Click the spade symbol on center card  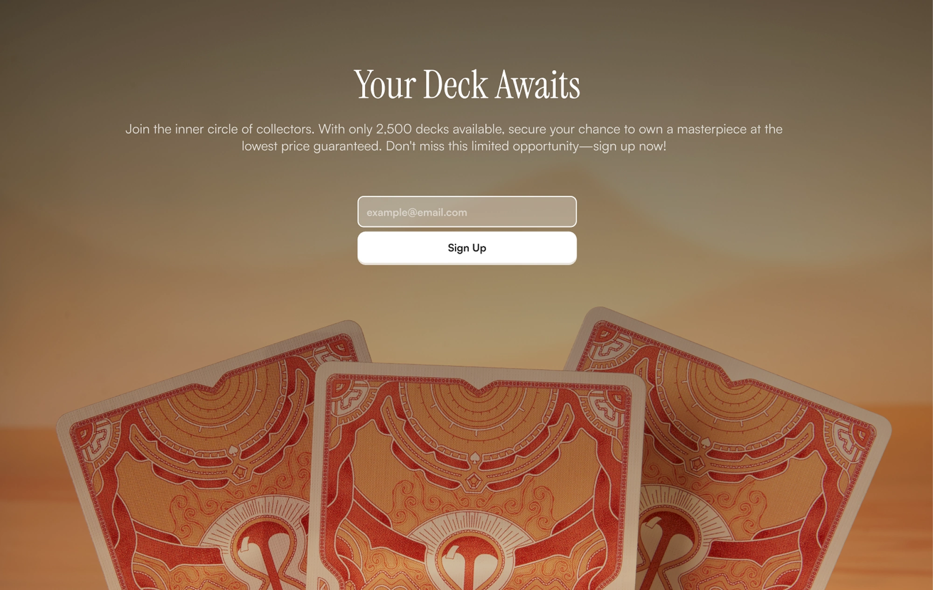(x=474, y=458)
